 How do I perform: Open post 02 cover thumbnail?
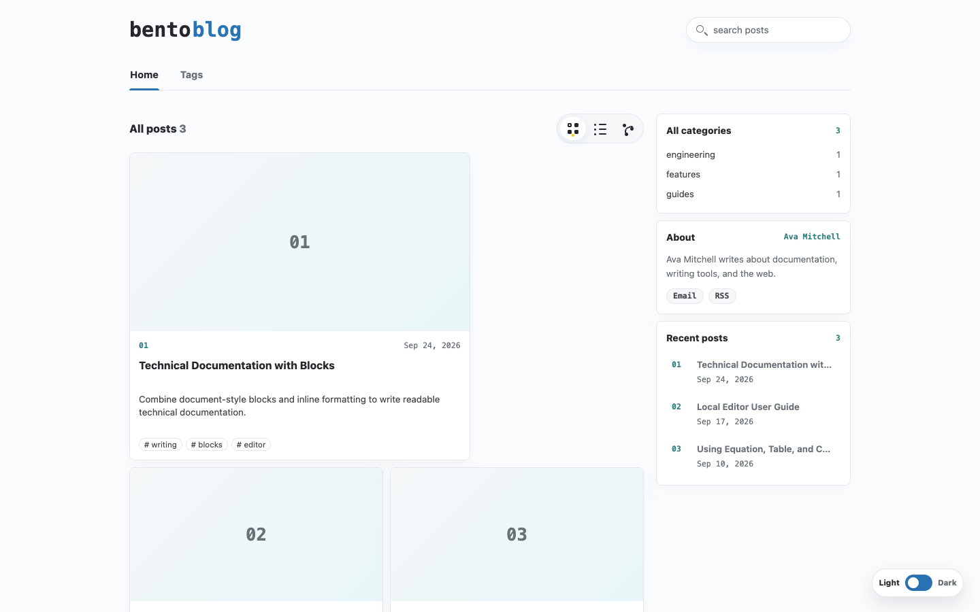(x=256, y=534)
